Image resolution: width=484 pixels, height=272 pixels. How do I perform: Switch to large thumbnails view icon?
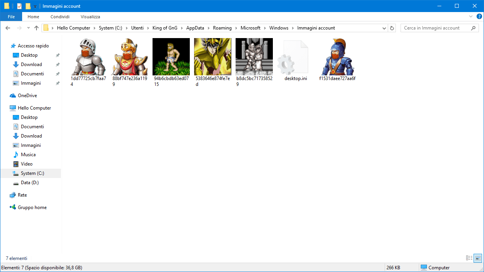[478, 258]
